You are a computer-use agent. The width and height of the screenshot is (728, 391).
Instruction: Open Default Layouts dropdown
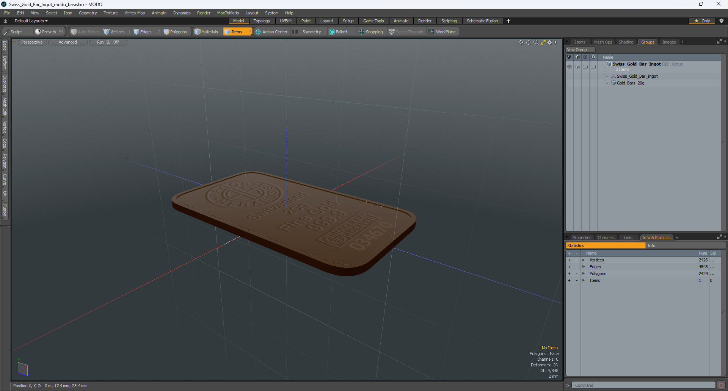[x=31, y=21]
